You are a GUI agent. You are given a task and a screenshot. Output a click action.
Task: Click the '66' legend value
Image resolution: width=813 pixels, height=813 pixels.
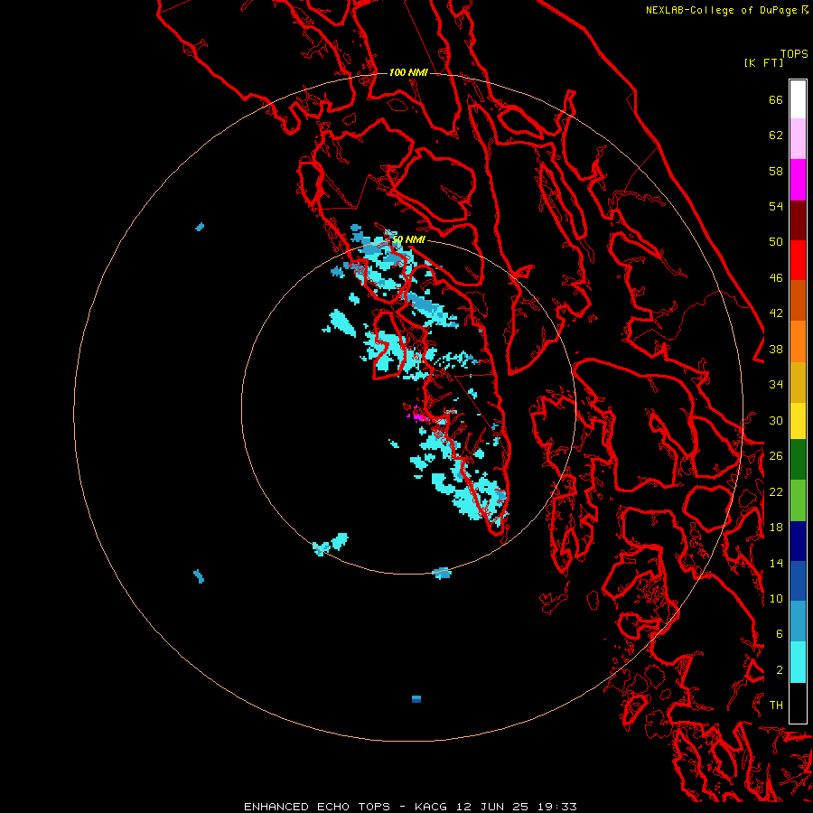pyautogui.click(x=776, y=100)
